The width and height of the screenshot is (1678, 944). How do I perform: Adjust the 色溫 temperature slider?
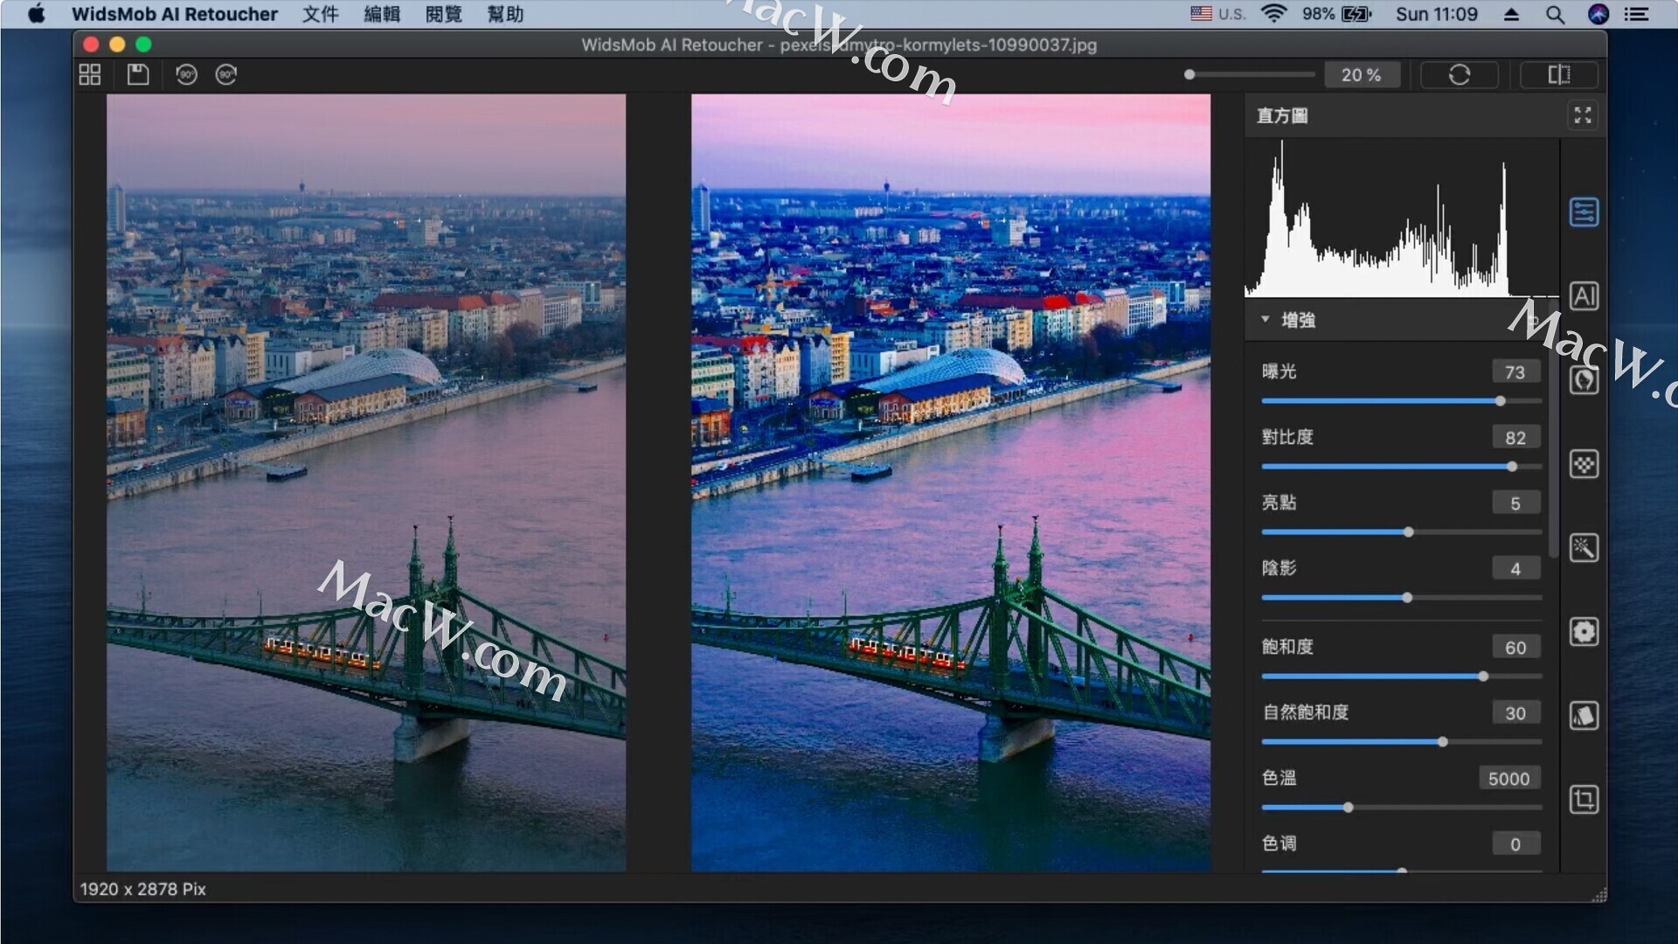[x=1402, y=808]
